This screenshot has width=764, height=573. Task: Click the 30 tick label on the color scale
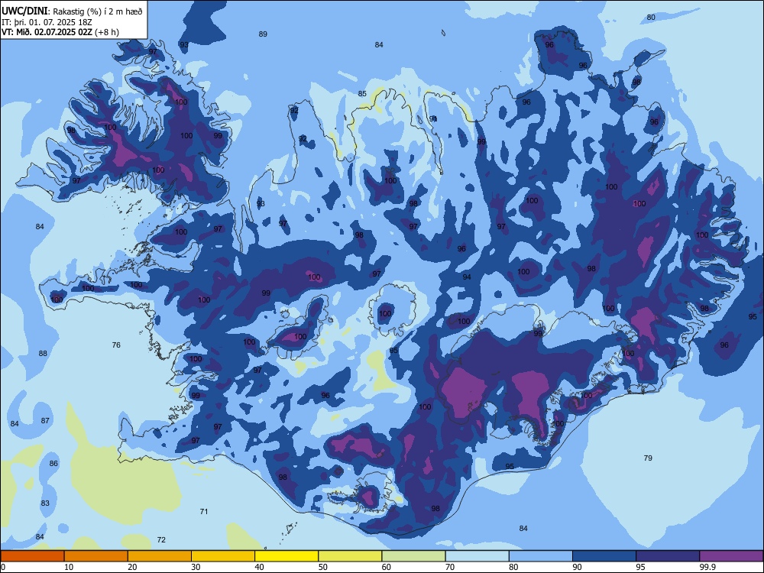196,567
